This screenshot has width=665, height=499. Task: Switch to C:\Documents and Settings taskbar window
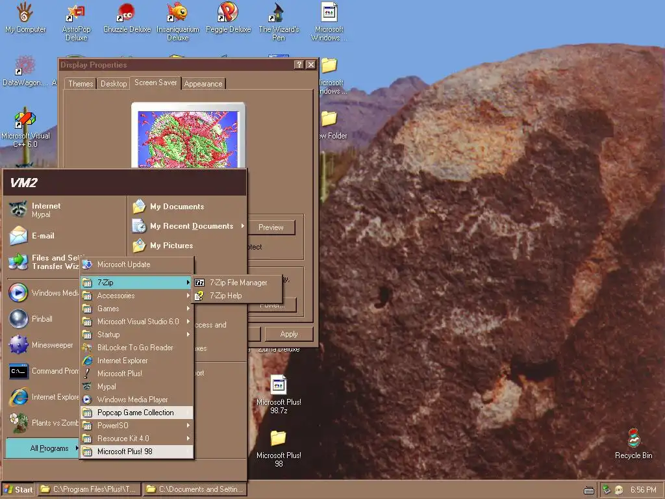click(195, 490)
